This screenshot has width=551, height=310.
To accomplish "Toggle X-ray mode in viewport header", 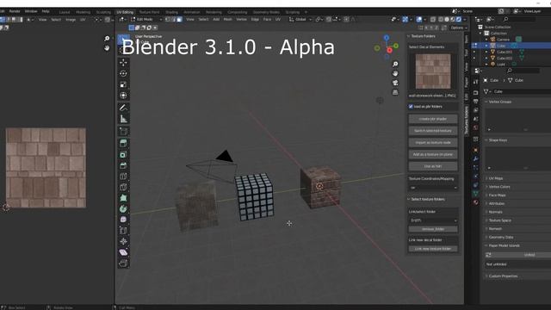I will [x=433, y=20].
